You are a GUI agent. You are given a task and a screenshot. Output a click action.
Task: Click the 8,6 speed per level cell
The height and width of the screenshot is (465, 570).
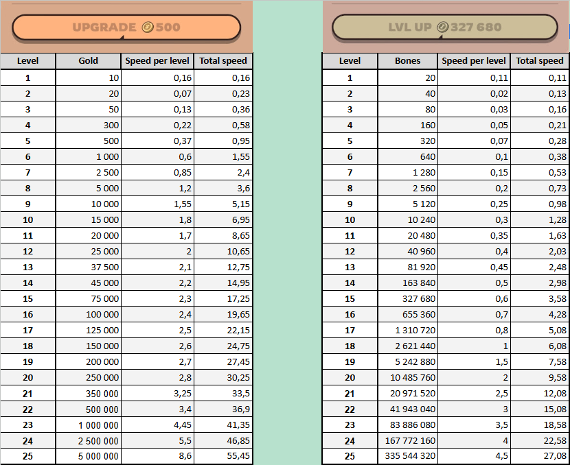tap(157, 456)
